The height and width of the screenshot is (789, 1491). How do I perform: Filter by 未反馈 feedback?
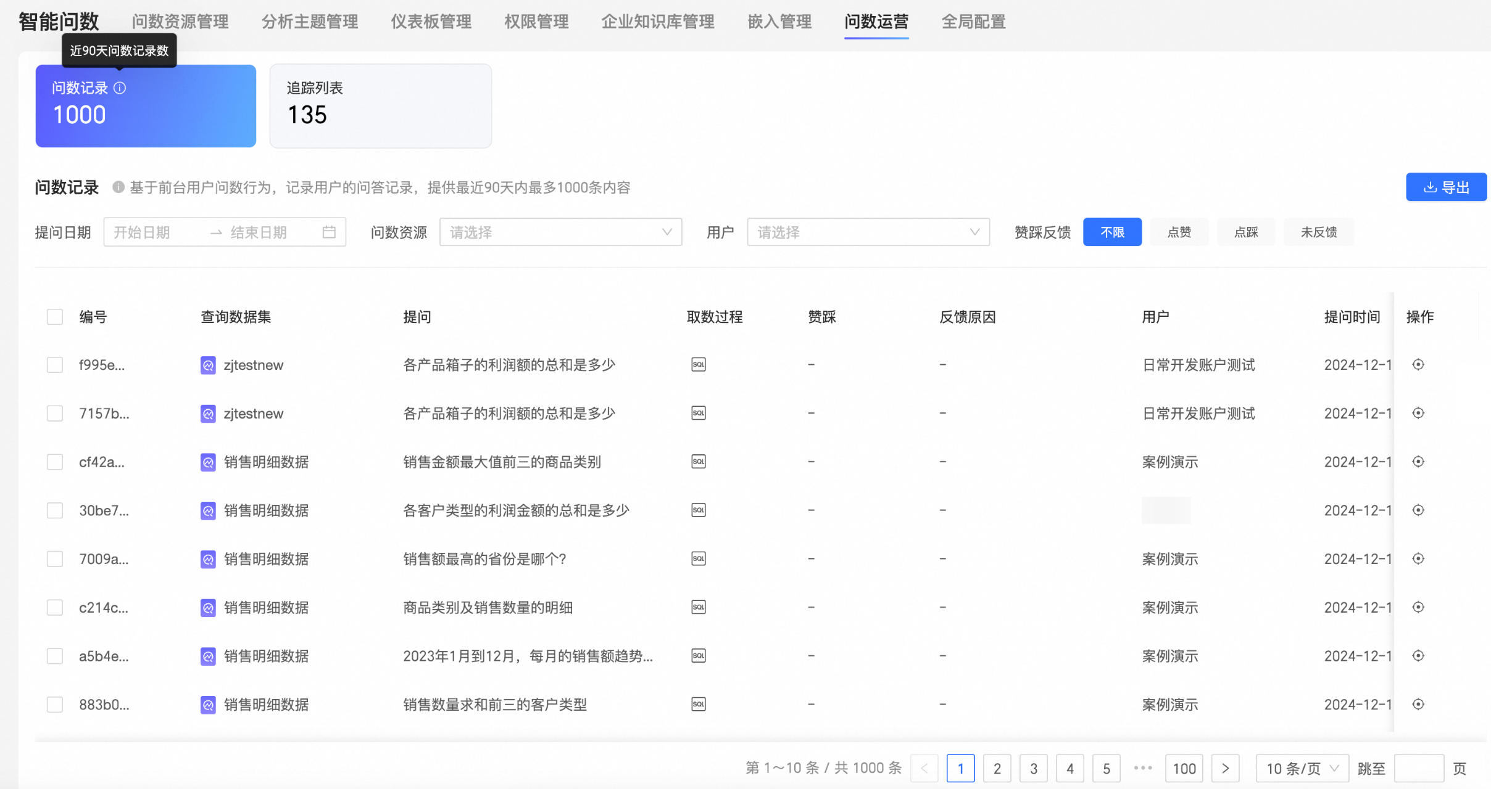(x=1319, y=232)
